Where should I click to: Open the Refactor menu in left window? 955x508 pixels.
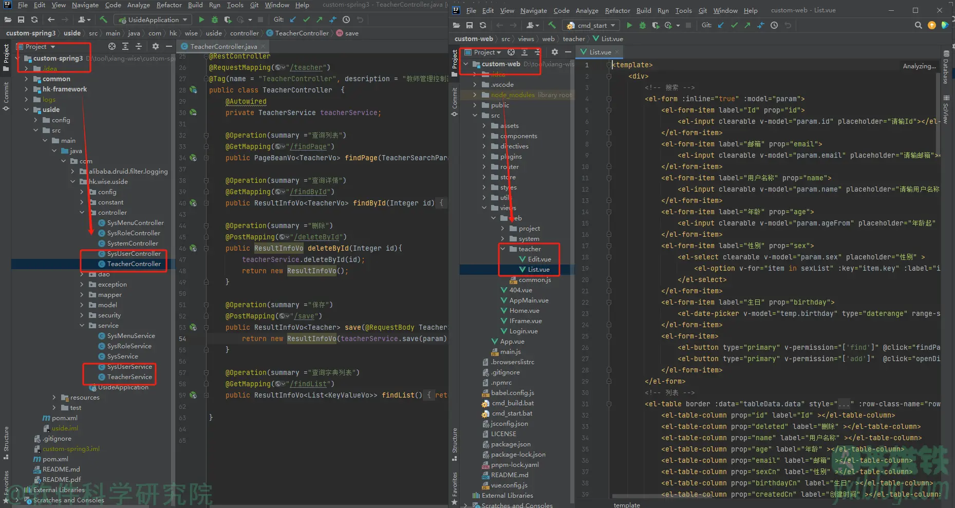click(x=169, y=5)
